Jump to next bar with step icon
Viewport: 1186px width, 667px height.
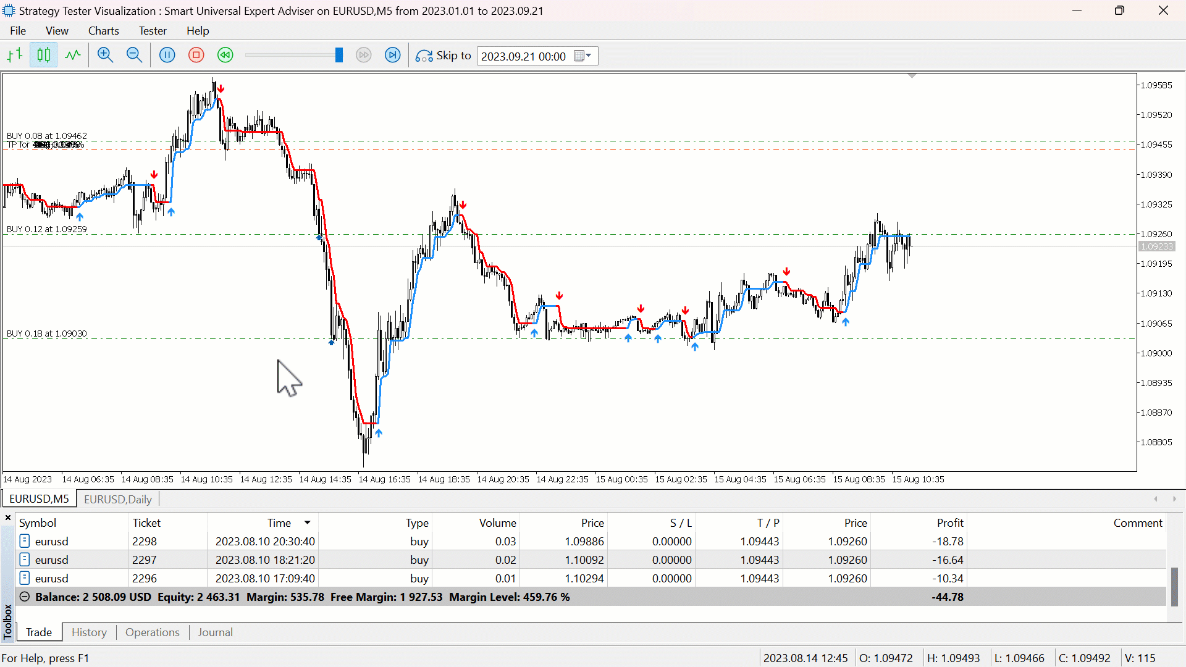393,56
